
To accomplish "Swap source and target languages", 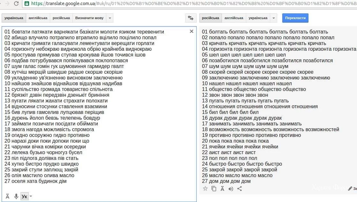I will point(191,18).
